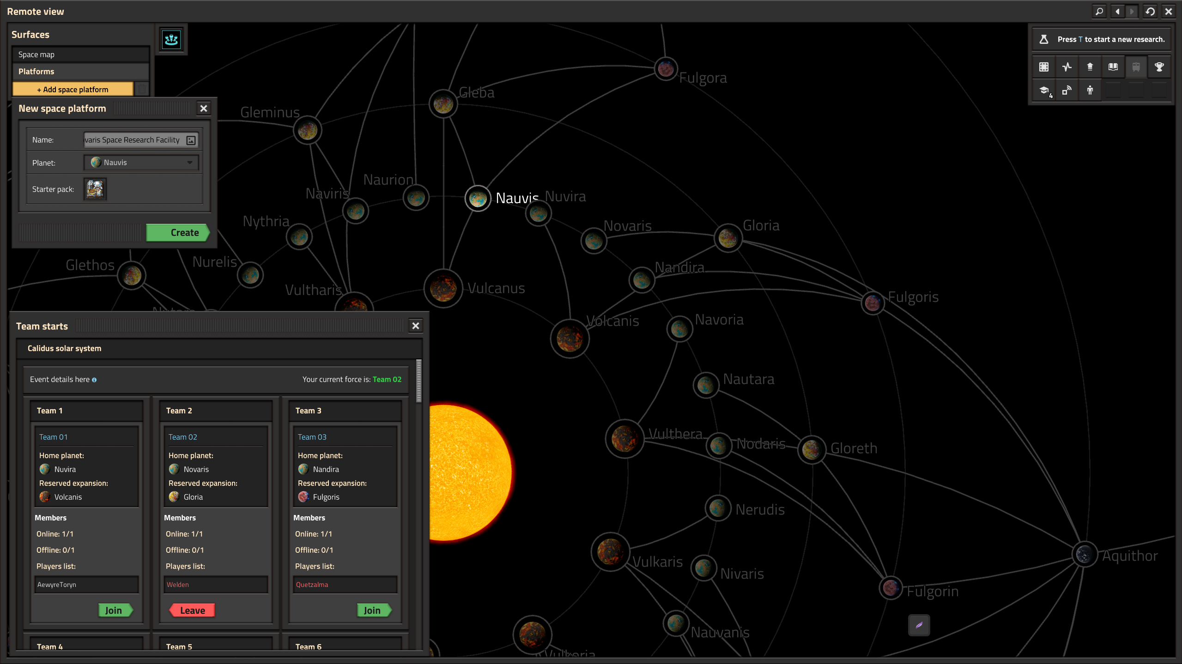Select the Nauvis planet on the map

tap(478, 199)
